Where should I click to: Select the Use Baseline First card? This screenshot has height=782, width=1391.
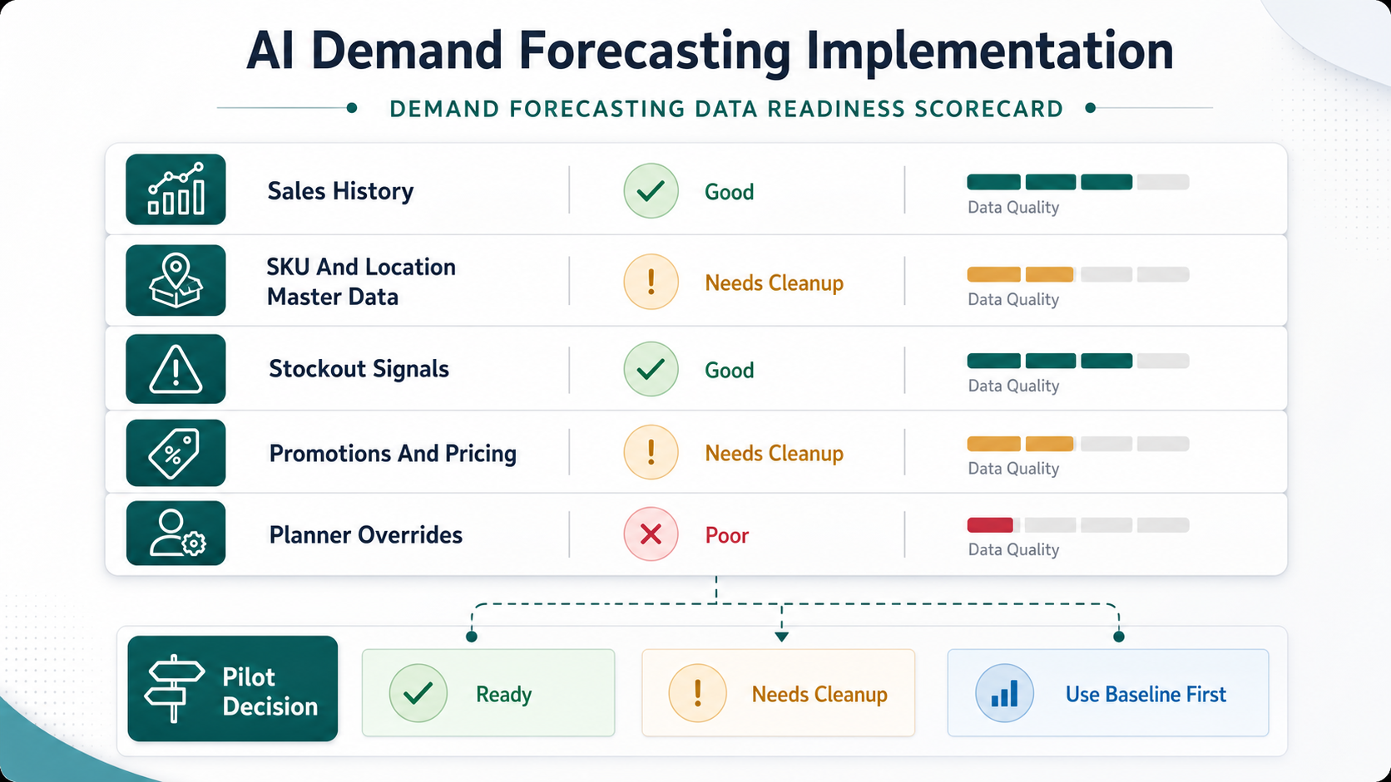pos(1108,693)
